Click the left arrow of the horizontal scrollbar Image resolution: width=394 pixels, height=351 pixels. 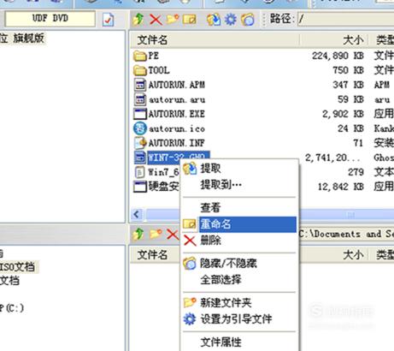[x=137, y=214]
